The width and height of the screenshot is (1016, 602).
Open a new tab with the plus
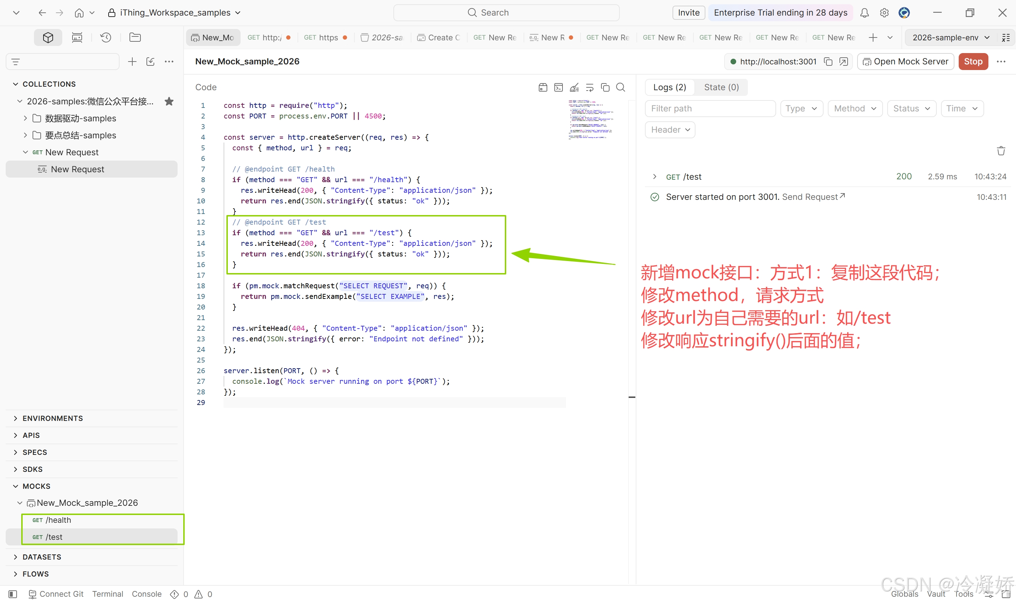(x=873, y=38)
